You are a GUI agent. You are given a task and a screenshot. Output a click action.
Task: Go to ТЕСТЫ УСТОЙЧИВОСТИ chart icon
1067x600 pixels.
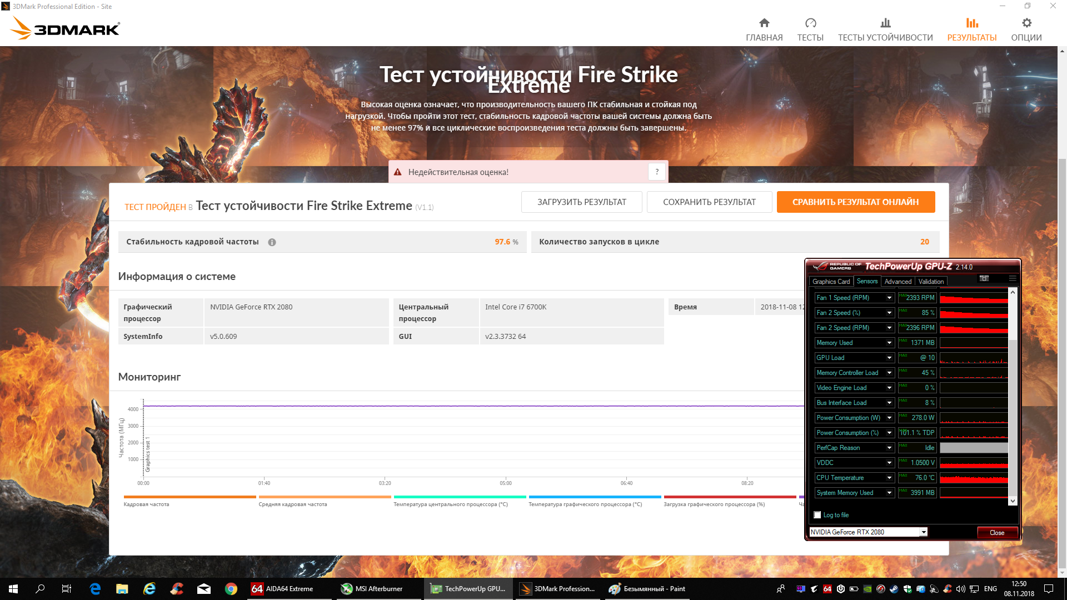[x=885, y=23]
